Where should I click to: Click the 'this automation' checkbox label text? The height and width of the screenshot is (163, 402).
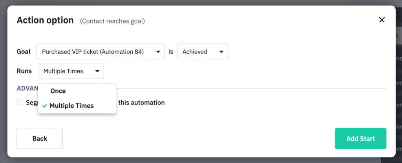click(x=141, y=103)
